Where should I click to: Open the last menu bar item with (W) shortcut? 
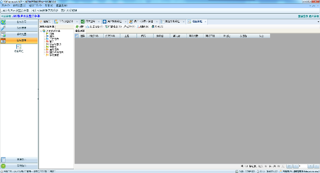point(61,6)
